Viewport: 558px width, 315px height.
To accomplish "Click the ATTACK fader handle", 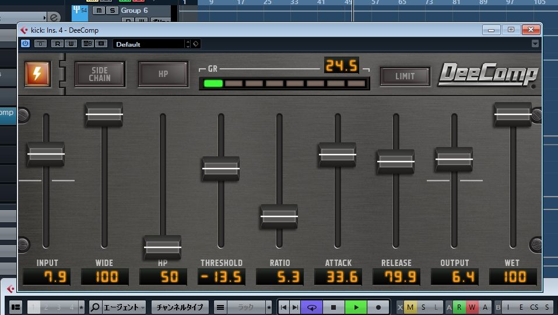I will click(x=338, y=155).
